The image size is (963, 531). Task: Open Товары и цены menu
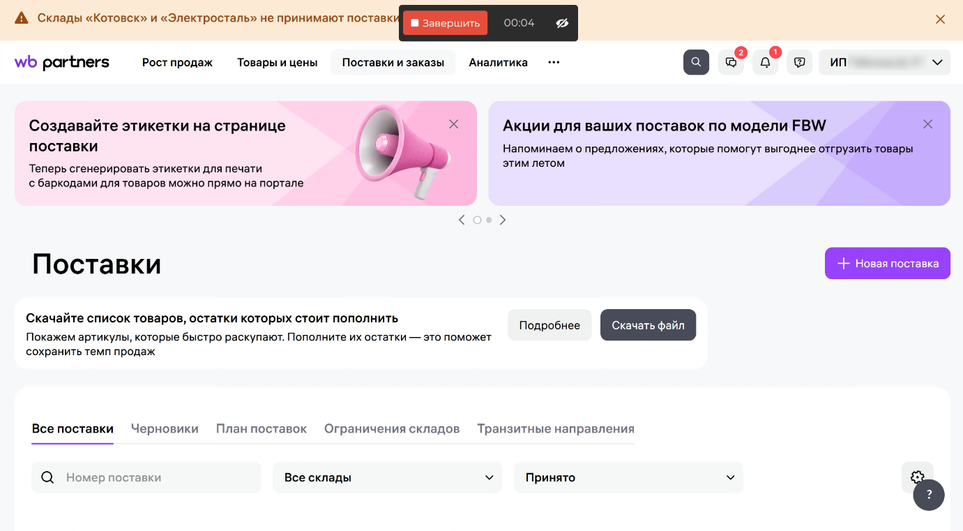tap(277, 62)
